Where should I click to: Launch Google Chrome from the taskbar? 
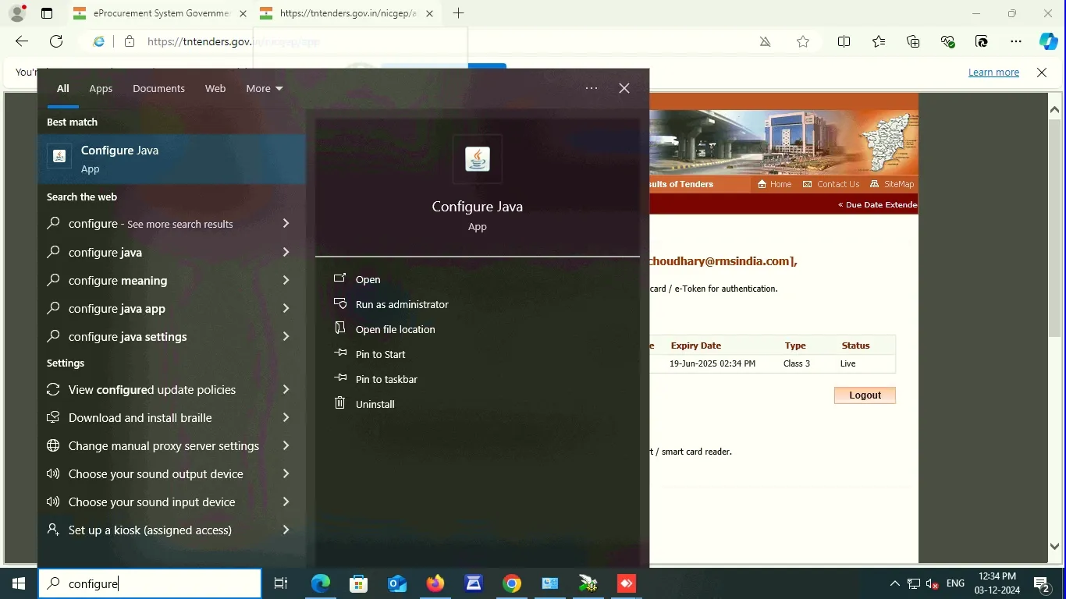[x=512, y=583]
